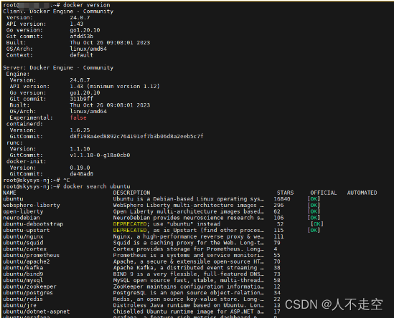Click the containerd GitCommit hash
This screenshot has height=318, width=394.
tap(136, 136)
